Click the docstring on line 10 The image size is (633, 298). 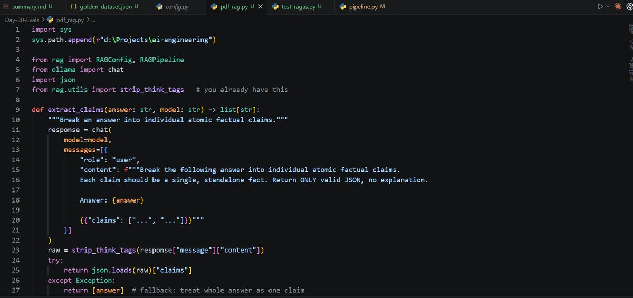point(168,120)
